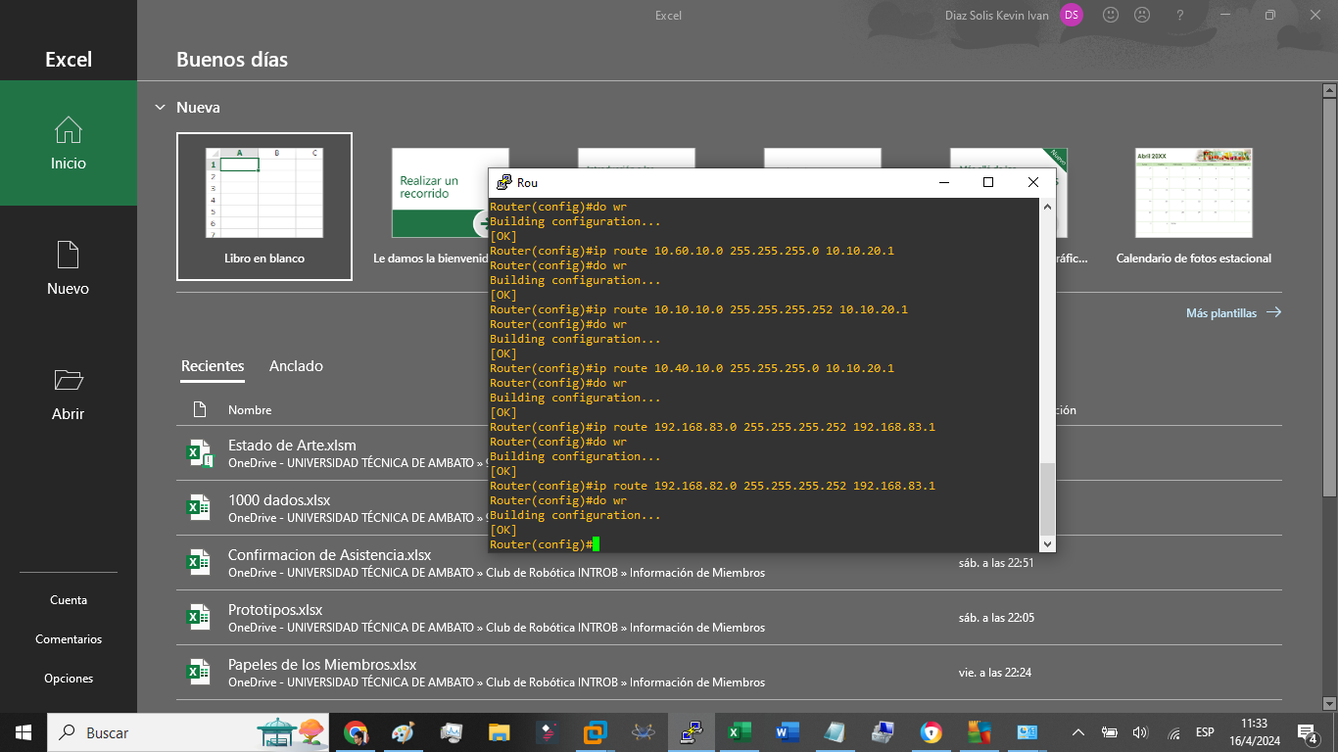Open Calendario de fotos estacional template

pos(1194,207)
